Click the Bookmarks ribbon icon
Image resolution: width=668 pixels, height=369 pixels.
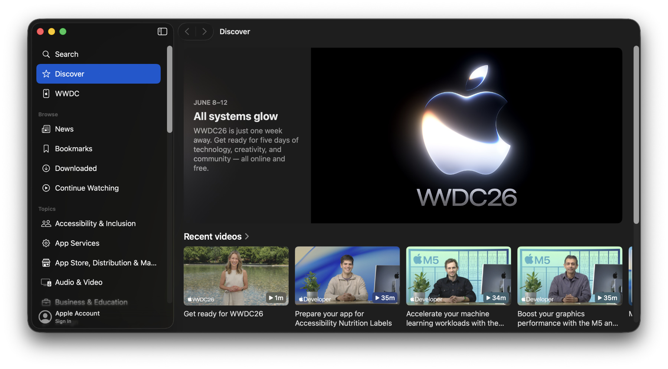coord(46,149)
